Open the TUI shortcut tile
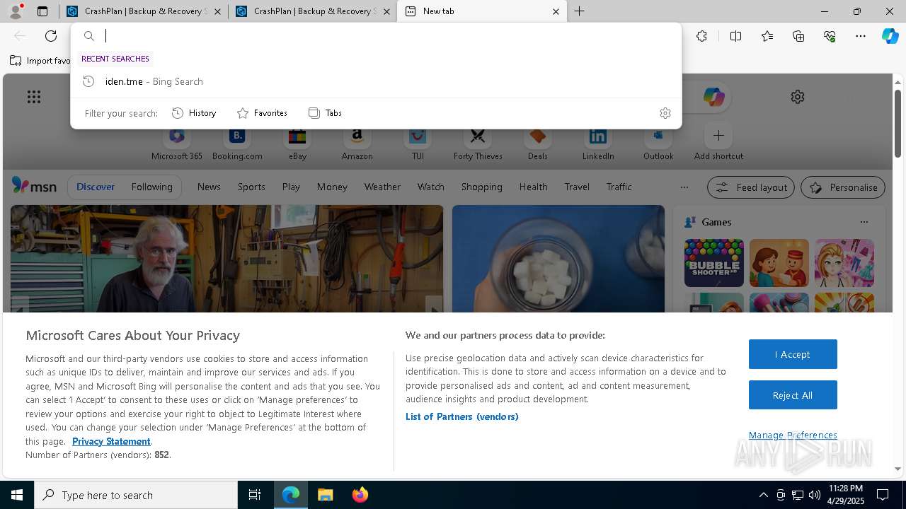Viewport: 906px width, 509px height. [x=418, y=144]
